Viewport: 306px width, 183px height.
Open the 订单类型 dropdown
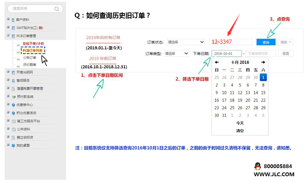click(176, 53)
